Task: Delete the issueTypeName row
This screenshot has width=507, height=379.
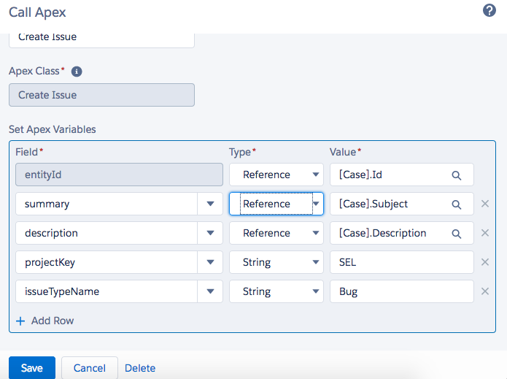Action: coord(485,291)
